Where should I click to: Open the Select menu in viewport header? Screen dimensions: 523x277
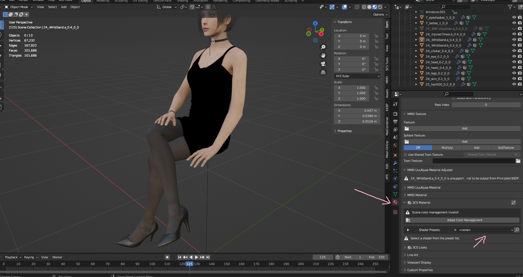tap(52, 7)
